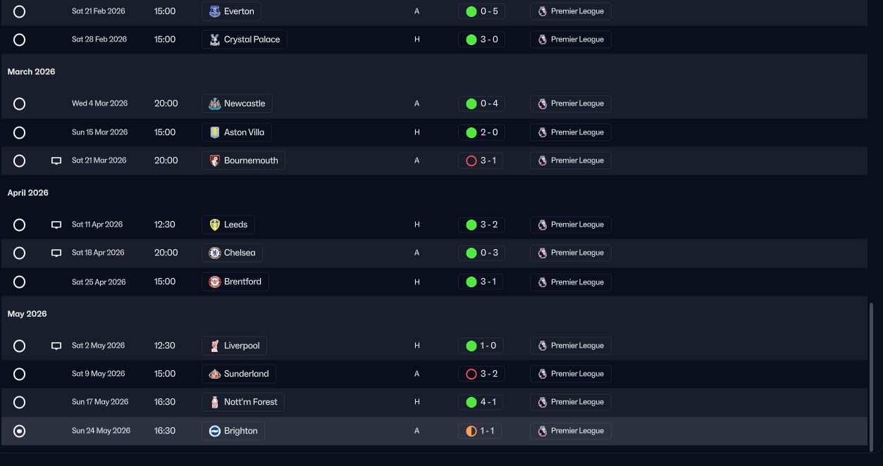The width and height of the screenshot is (883, 466).
Task: Click the TV icon beside Liverpool fixture
Action: pyautogui.click(x=56, y=346)
